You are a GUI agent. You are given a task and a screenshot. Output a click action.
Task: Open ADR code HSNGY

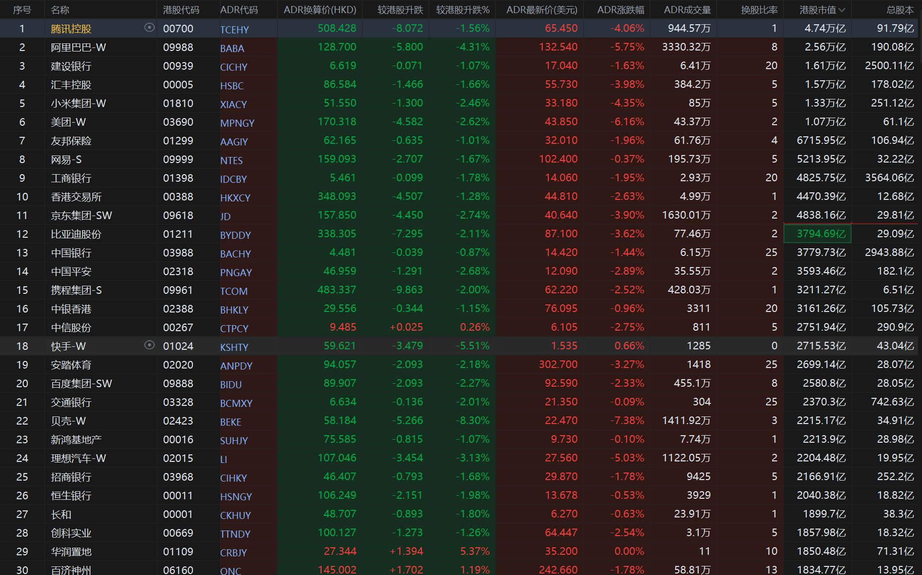coord(236,497)
